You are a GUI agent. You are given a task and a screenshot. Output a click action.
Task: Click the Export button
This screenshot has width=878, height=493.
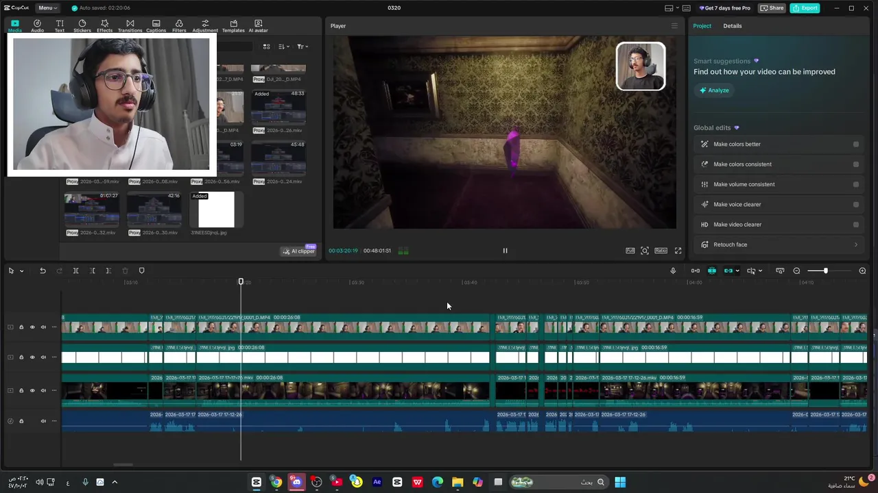pos(804,8)
